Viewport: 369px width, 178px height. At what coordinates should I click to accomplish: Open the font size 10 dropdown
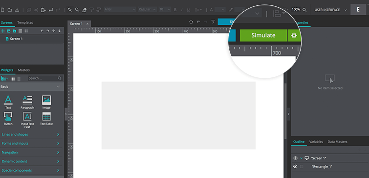(x=165, y=10)
